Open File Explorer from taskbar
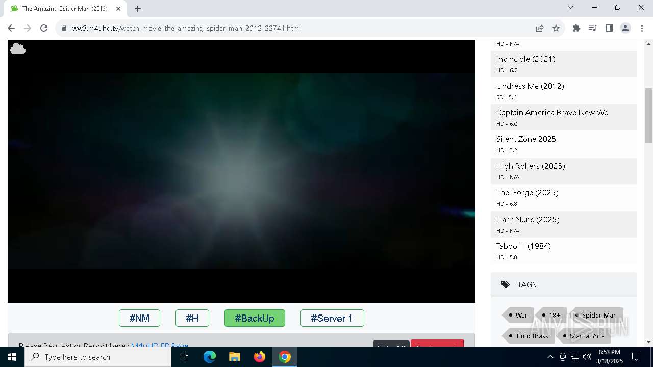The height and width of the screenshot is (367, 653). 235,357
